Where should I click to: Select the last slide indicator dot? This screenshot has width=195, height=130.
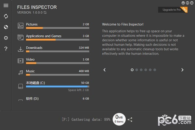coord(155,70)
